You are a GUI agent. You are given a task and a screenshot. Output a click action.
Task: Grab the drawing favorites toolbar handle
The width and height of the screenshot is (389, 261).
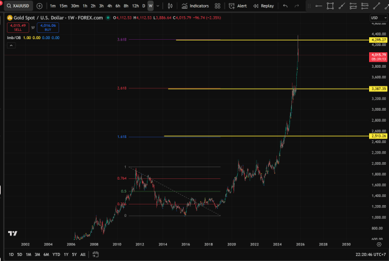309,6
